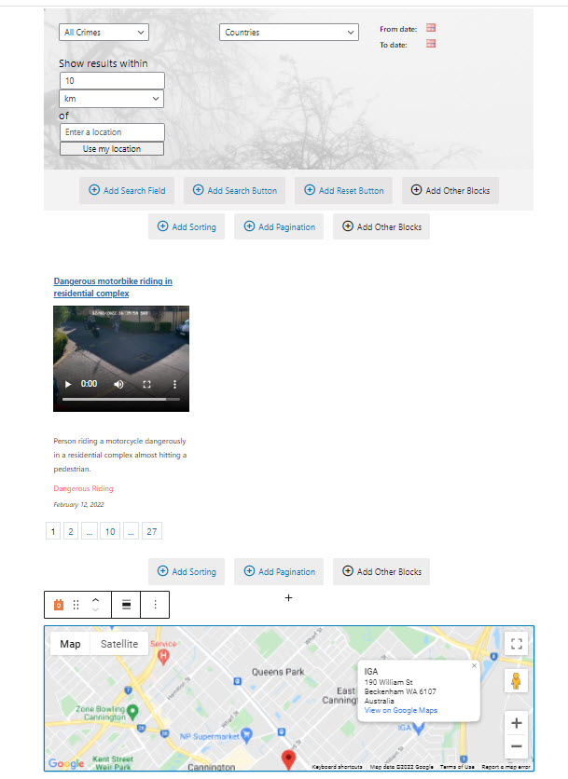The image size is (568, 779).
Task: Click Report a map error link
Action: (x=506, y=767)
